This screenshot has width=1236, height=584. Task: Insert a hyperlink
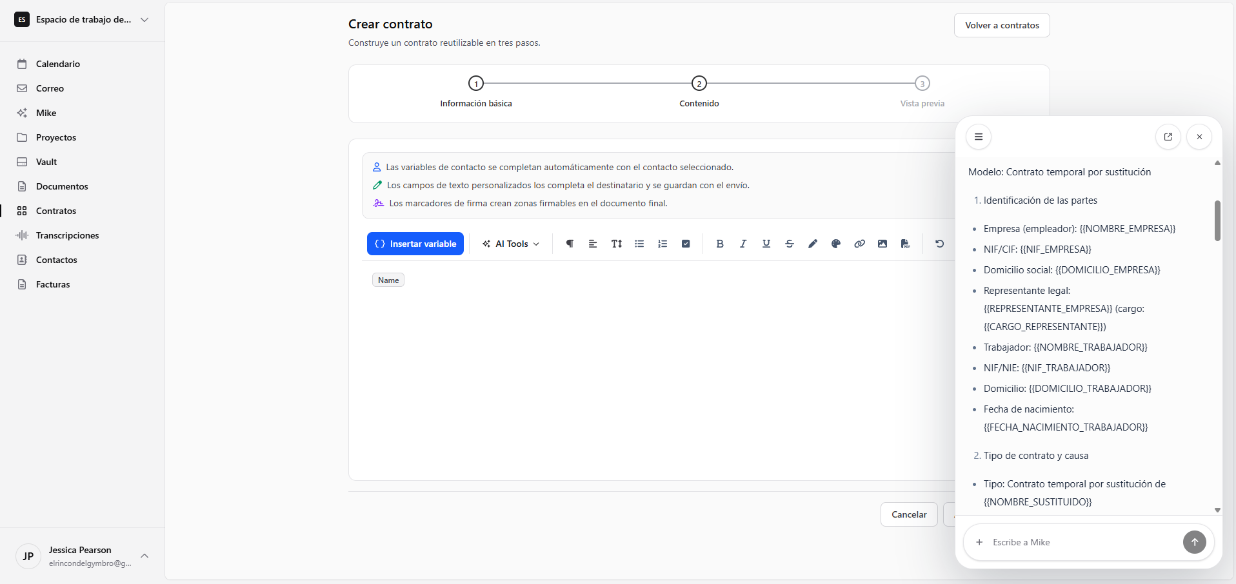pyautogui.click(x=859, y=244)
